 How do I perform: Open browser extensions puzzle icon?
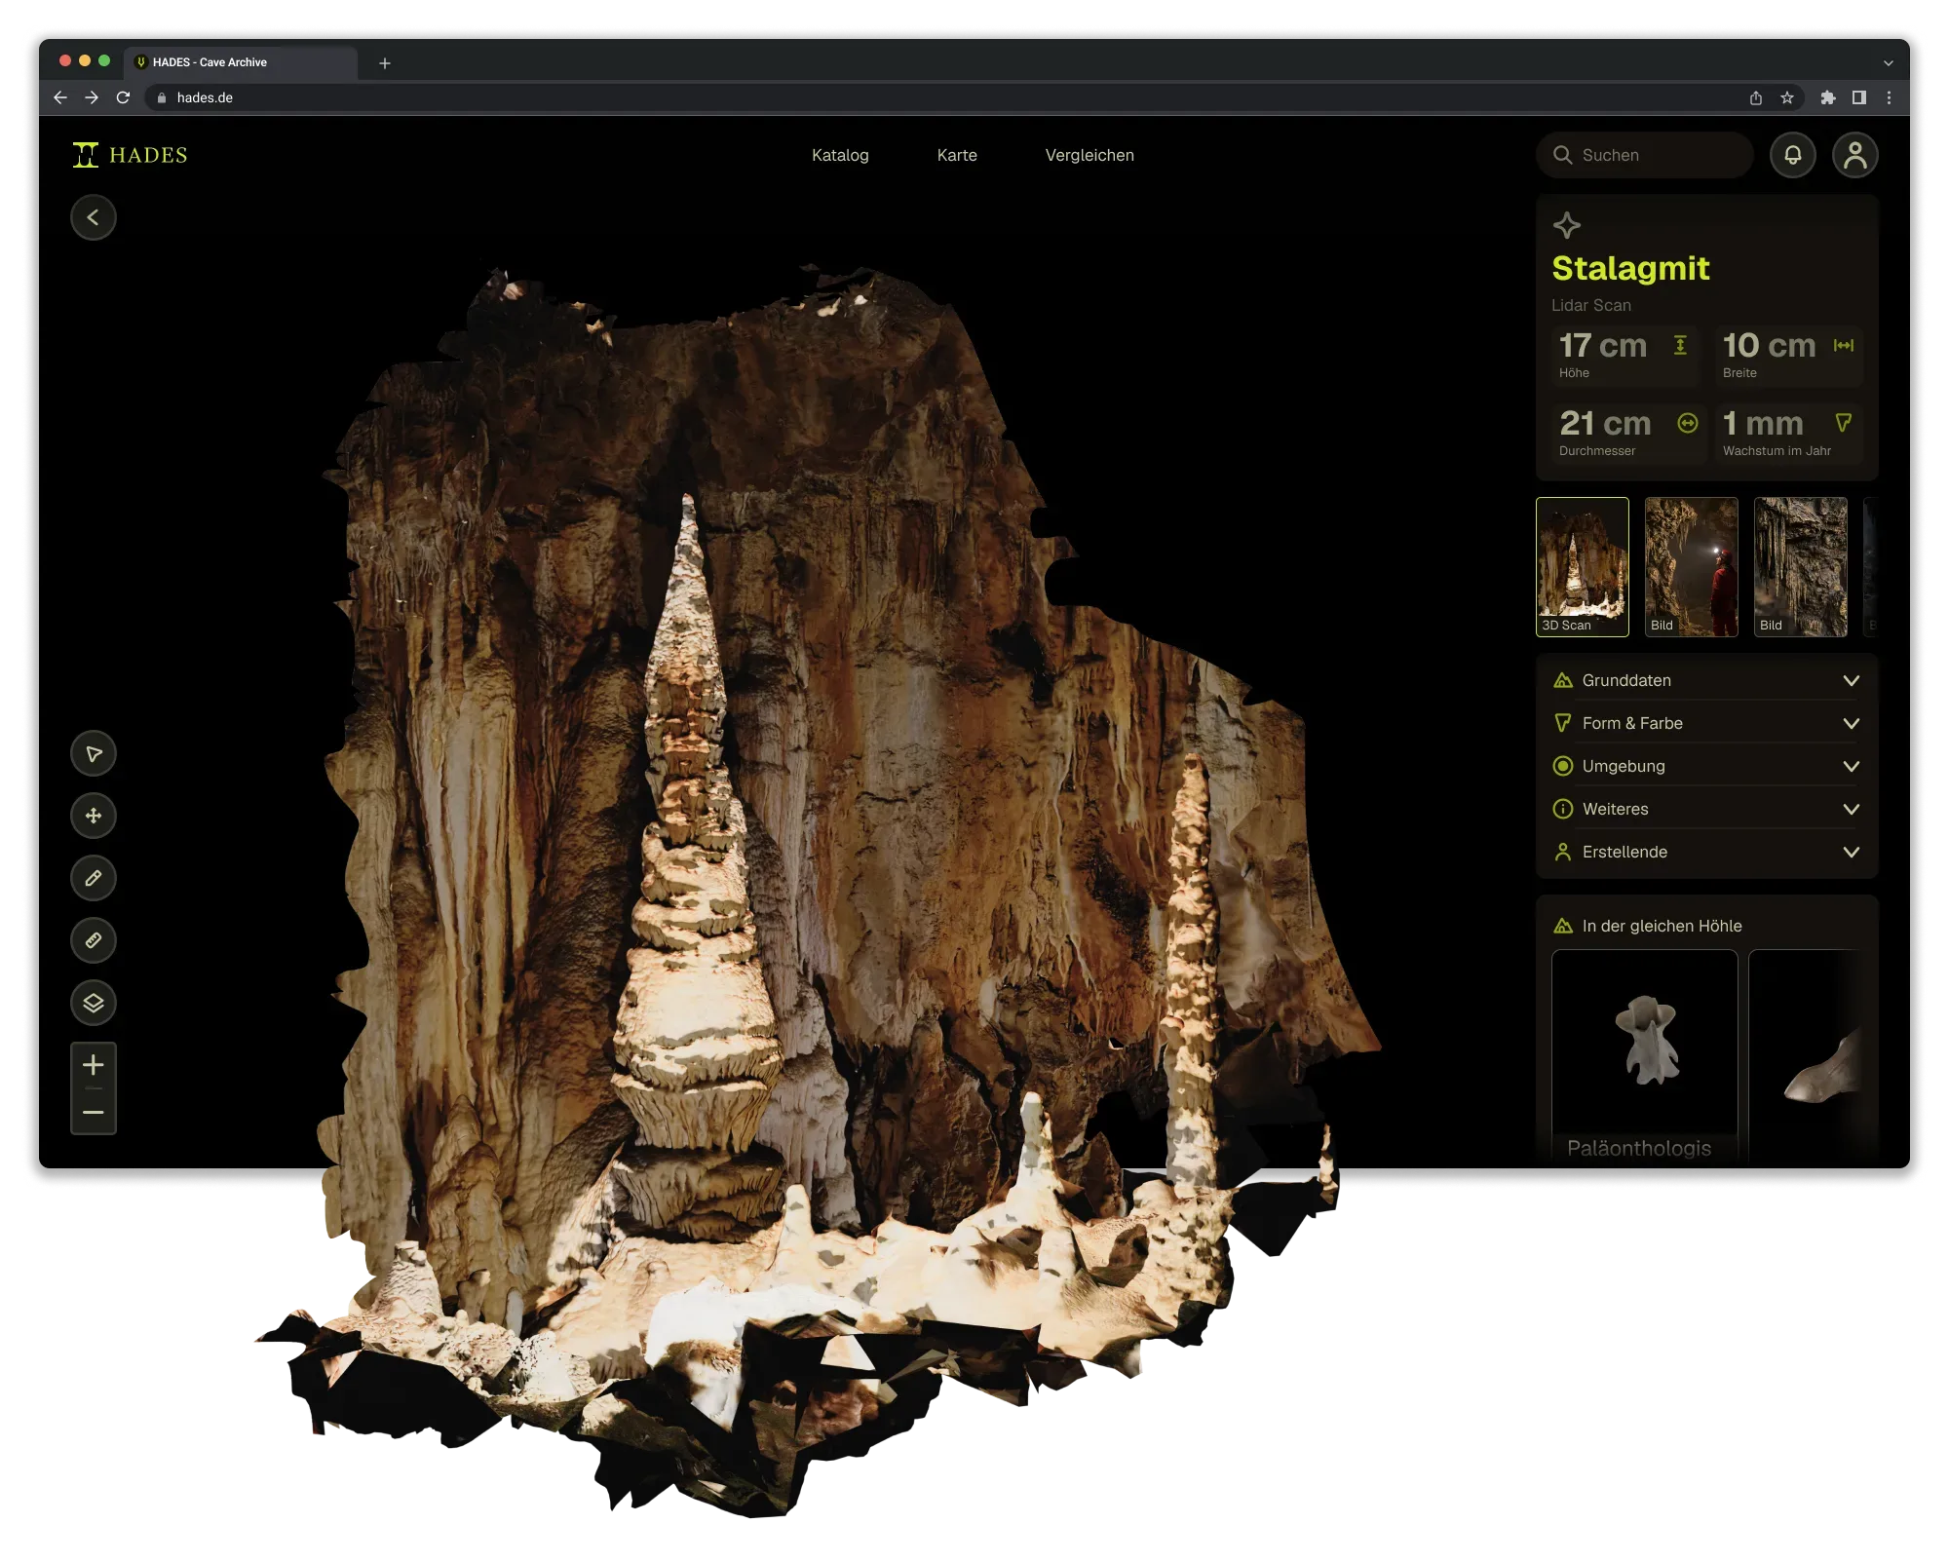(1828, 97)
